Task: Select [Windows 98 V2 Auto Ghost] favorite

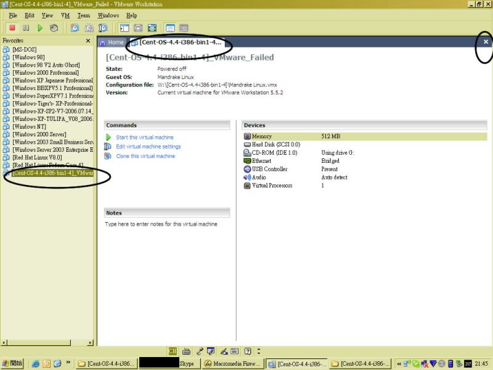Action: point(46,65)
